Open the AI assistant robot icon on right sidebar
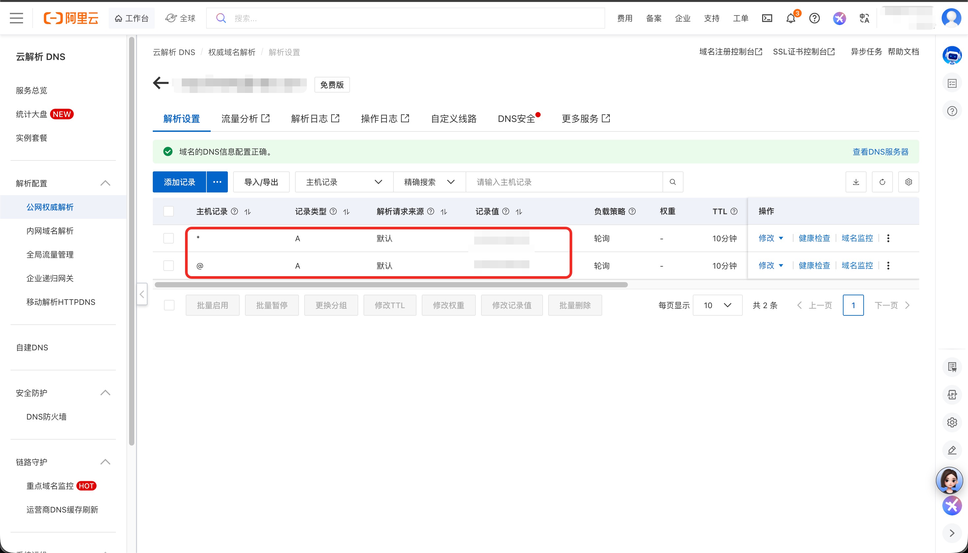Screen dimensions: 968x553 pos(952,55)
